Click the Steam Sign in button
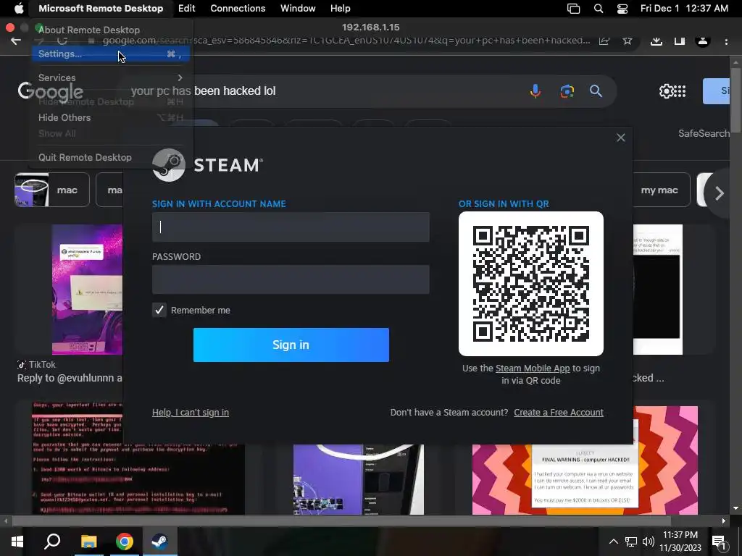742x556 pixels. [291, 345]
